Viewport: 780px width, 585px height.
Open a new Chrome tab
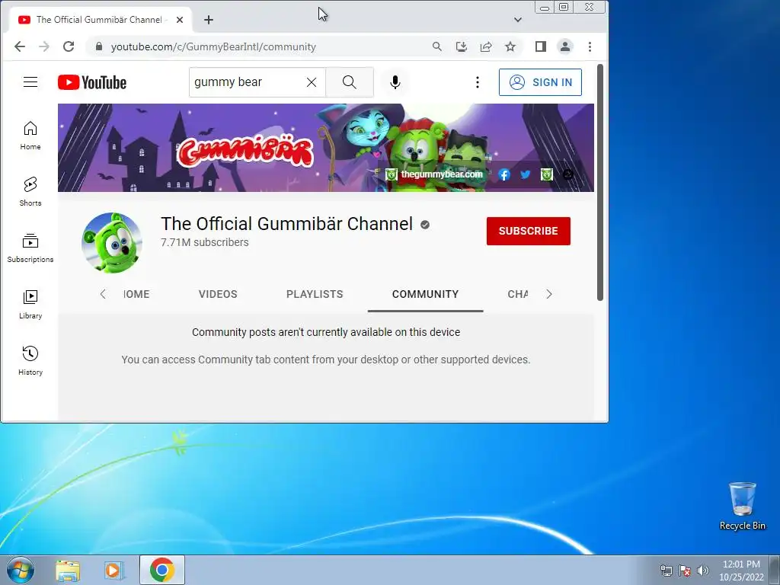coord(209,20)
